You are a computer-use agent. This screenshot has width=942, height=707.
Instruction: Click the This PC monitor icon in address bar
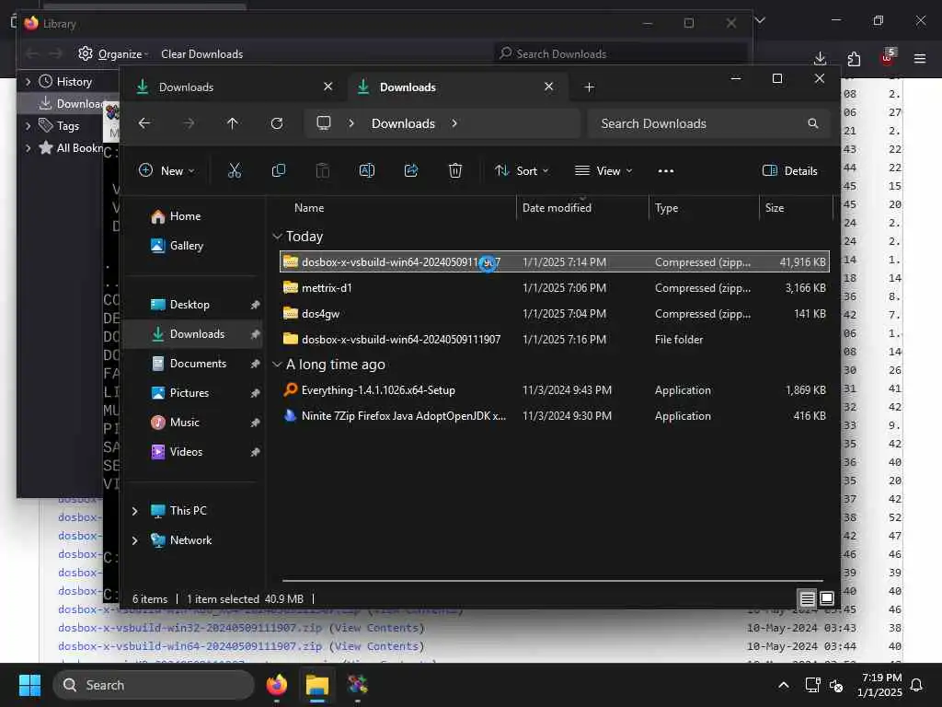(324, 123)
